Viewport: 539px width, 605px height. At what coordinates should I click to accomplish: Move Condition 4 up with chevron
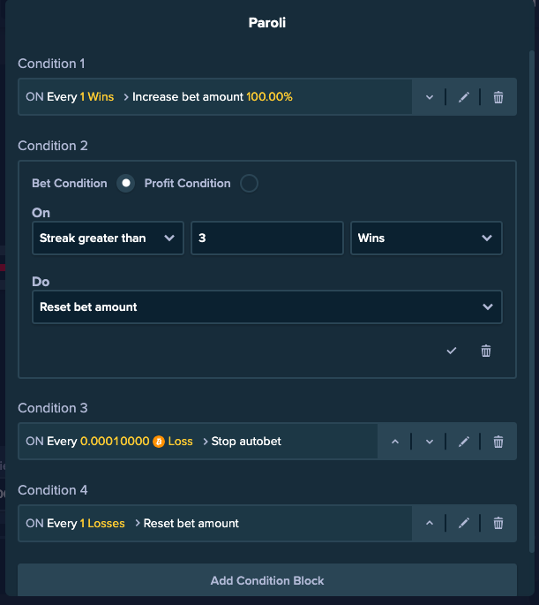pos(430,523)
